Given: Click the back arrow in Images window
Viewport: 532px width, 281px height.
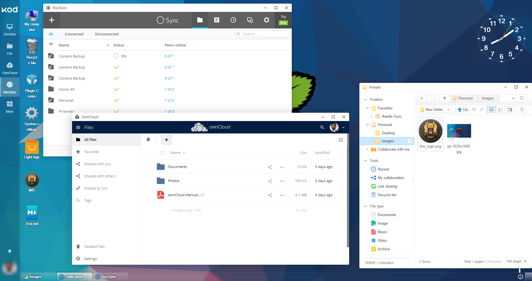Looking at the screenshot, I should click(x=422, y=98).
